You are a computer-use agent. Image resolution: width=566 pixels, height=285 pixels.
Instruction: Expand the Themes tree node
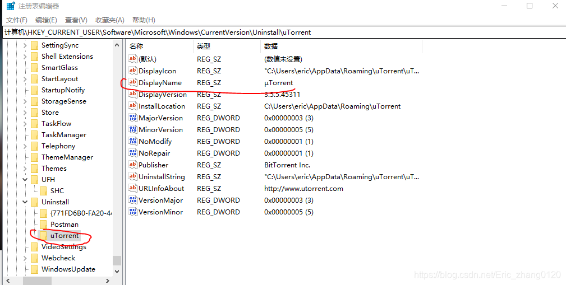(25, 169)
